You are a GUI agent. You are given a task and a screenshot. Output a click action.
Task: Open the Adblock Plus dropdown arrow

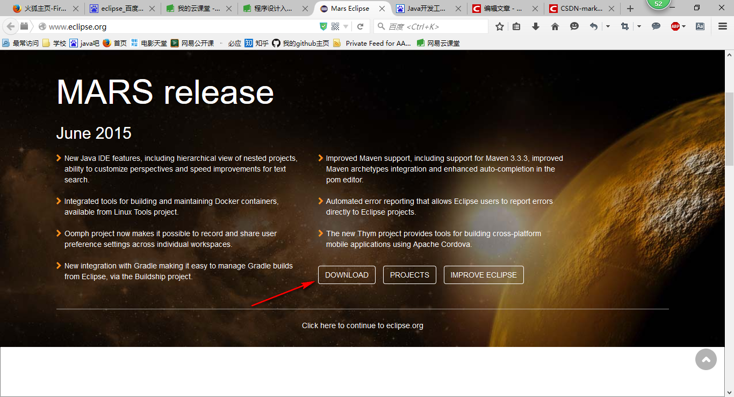click(x=683, y=26)
